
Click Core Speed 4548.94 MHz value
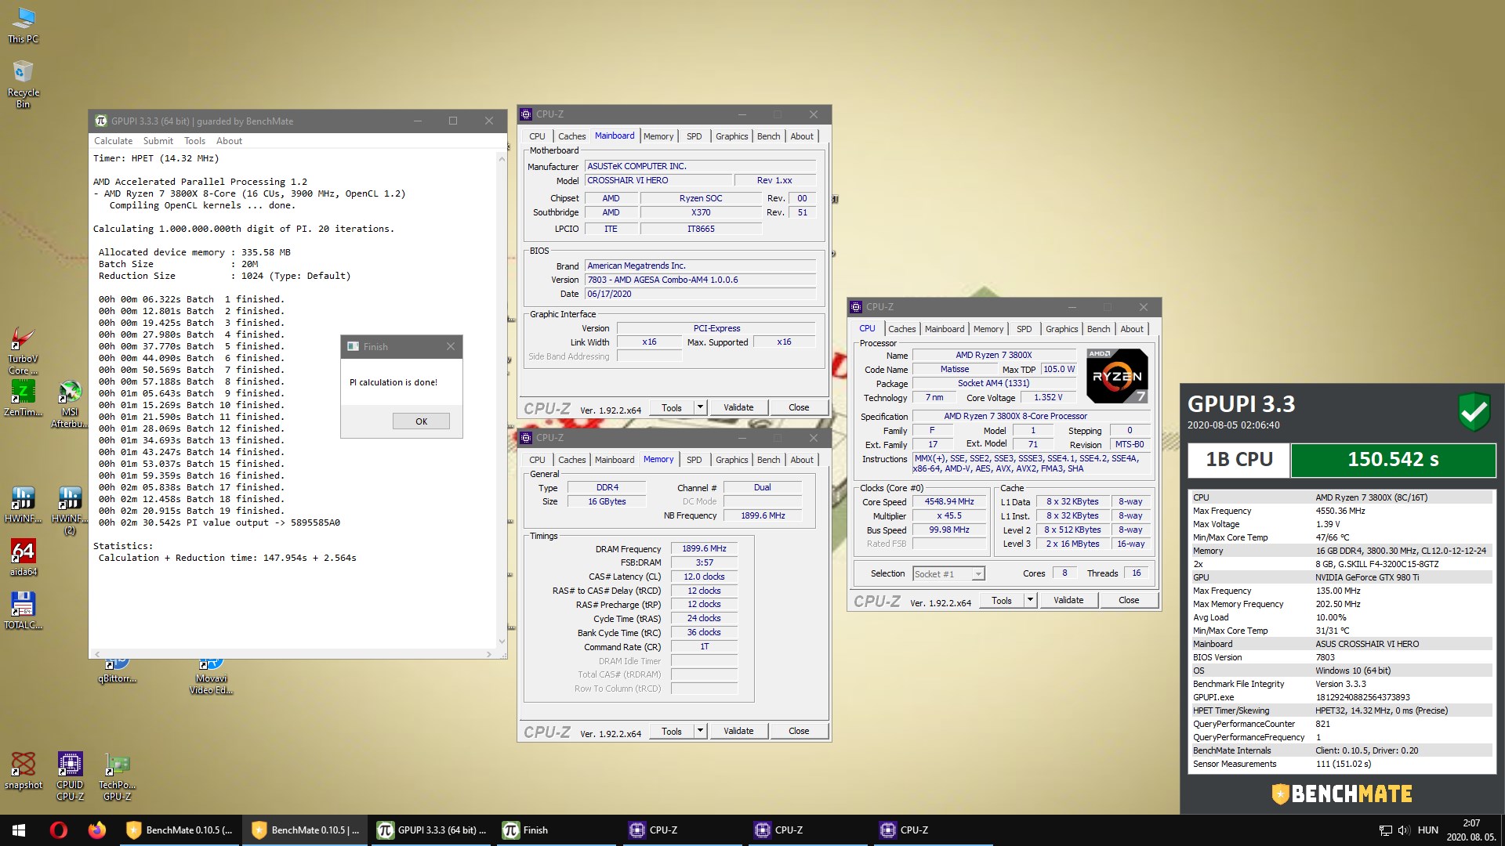948,501
